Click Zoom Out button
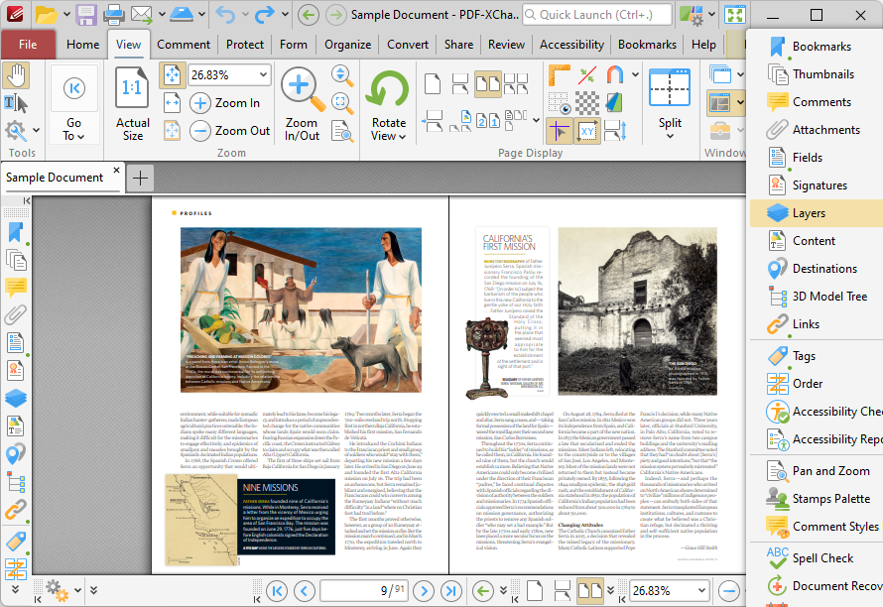 pos(230,131)
